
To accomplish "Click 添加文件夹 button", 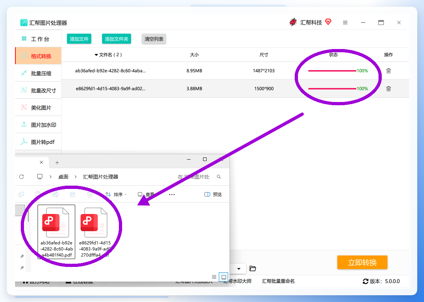I will pyautogui.click(x=116, y=39).
